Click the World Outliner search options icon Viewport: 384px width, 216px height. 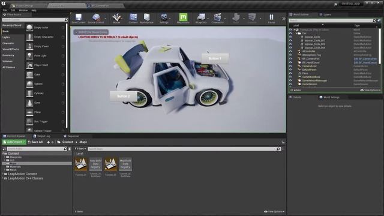[x=379, y=20]
